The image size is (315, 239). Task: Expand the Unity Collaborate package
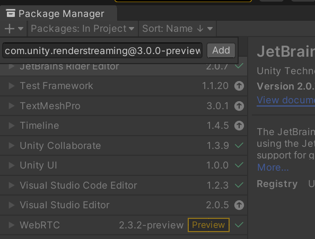(12, 146)
